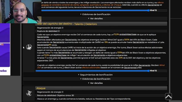
Task: Click the scroll-to-top arrow button
Action: tap(168, 97)
